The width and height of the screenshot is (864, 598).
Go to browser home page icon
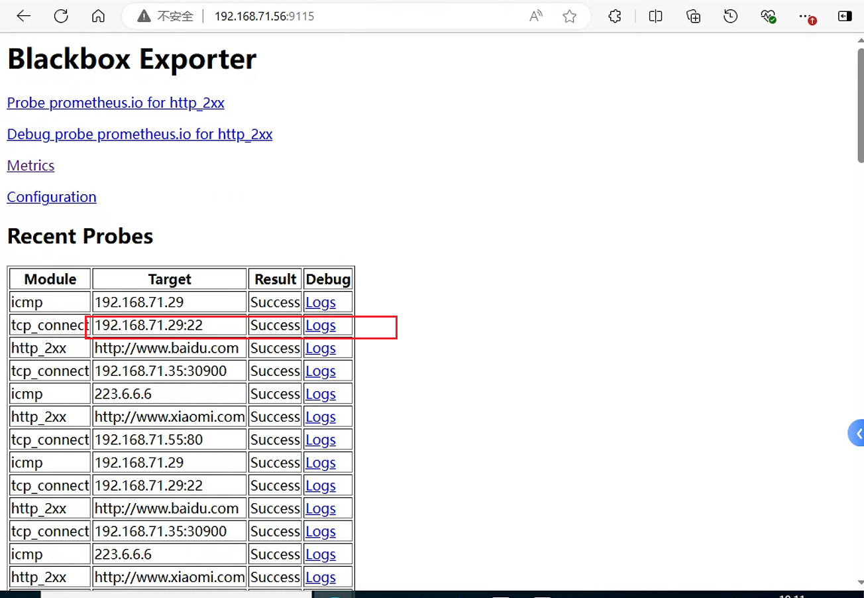pyautogui.click(x=98, y=17)
